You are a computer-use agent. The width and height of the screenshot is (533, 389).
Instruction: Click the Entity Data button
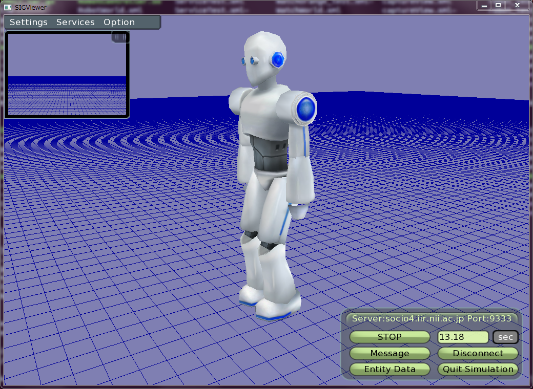click(389, 369)
